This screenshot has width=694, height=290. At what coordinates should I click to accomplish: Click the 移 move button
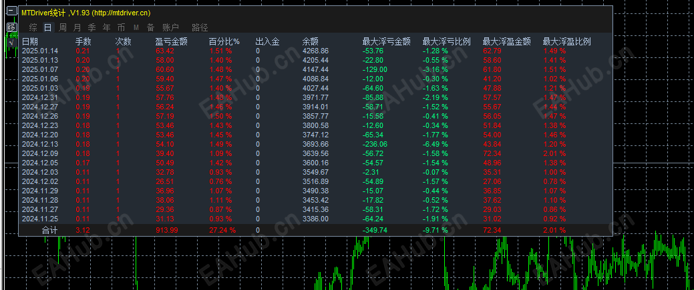click(13, 27)
